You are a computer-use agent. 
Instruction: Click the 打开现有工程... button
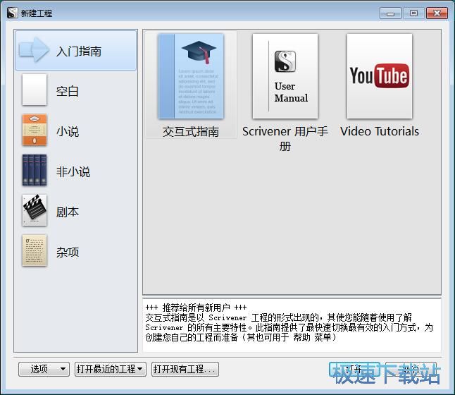[185, 369]
